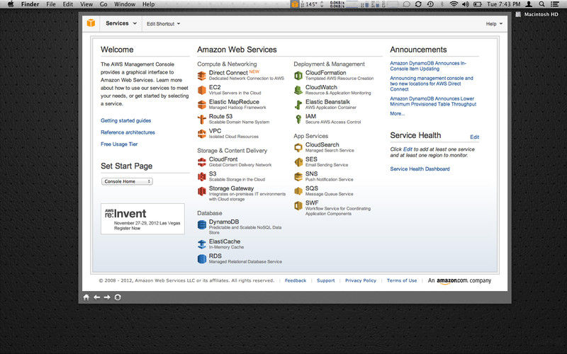
Task: Click the AWS re:Invent Register Now banner
Action: pyautogui.click(x=143, y=219)
